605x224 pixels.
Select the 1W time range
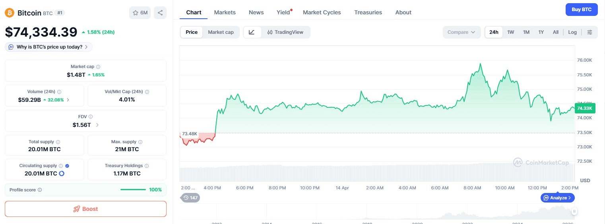(510, 32)
